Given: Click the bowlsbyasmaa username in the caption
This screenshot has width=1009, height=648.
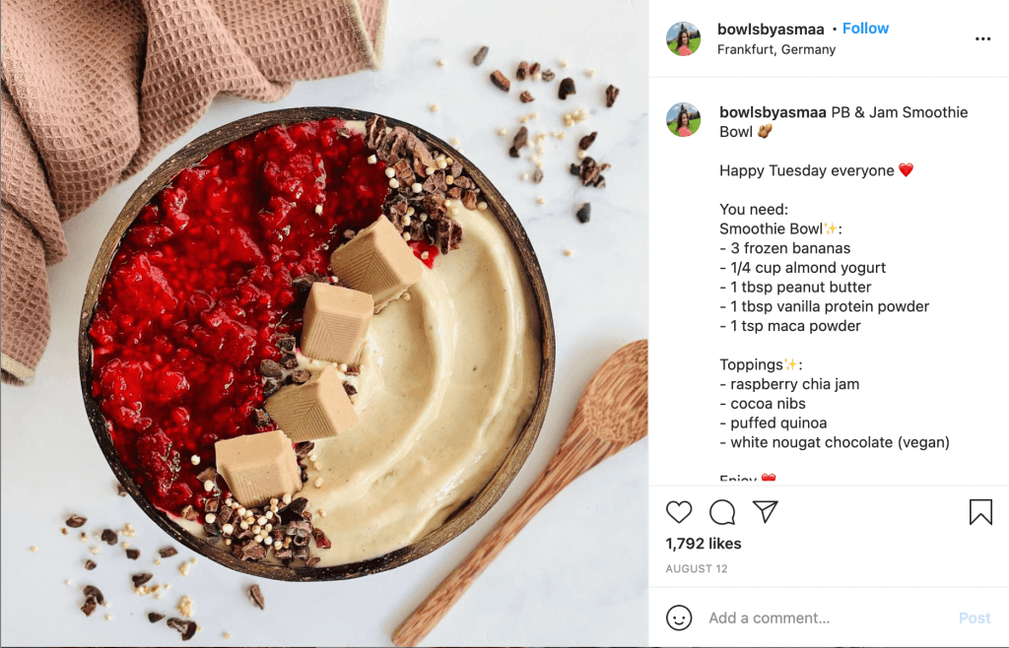Looking at the screenshot, I should (x=773, y=112).
